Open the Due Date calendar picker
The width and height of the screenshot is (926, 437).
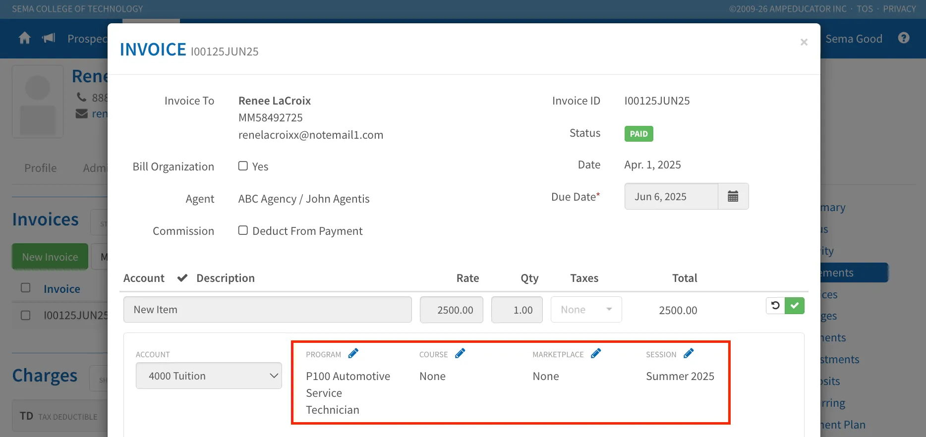pyautogui.click(x=733, y=197)
